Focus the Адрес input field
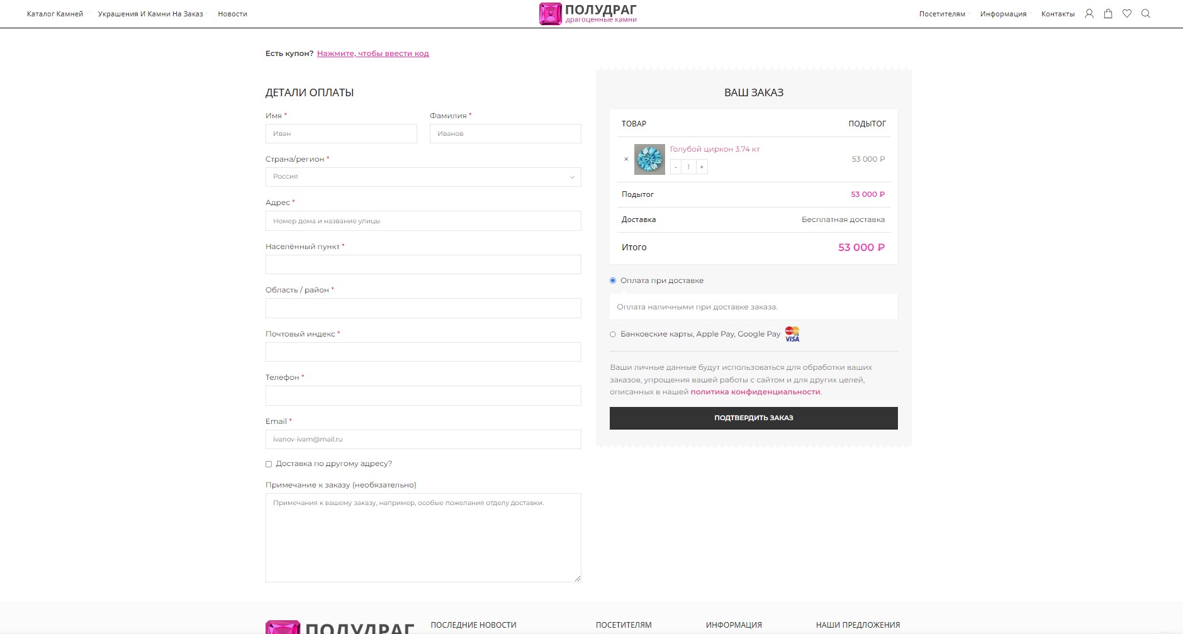This screenshot has width=1183, height=634. pyautogui.click(x=423, y=221)
